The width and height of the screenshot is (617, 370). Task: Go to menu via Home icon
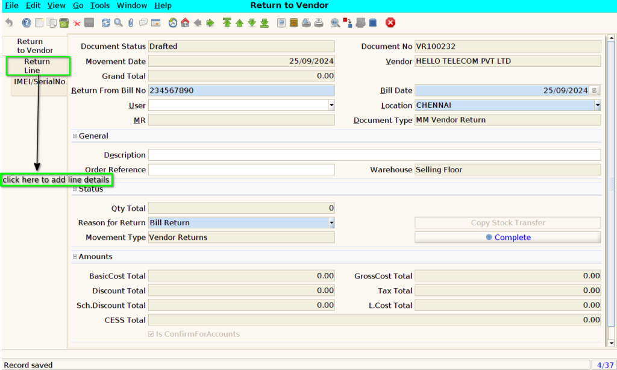point(185,23)
